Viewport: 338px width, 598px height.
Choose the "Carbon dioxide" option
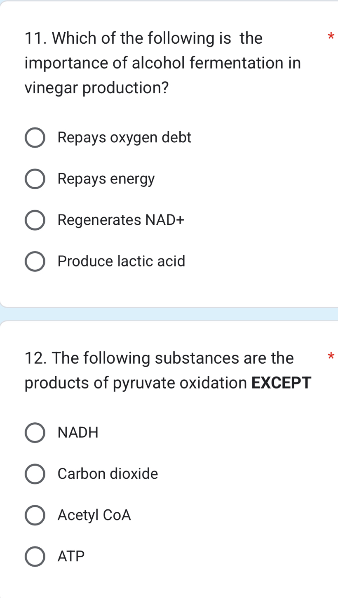35,473
